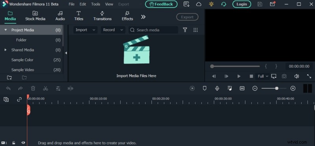
Task: Add a new folder icon
Action: [x=9, y=78]
